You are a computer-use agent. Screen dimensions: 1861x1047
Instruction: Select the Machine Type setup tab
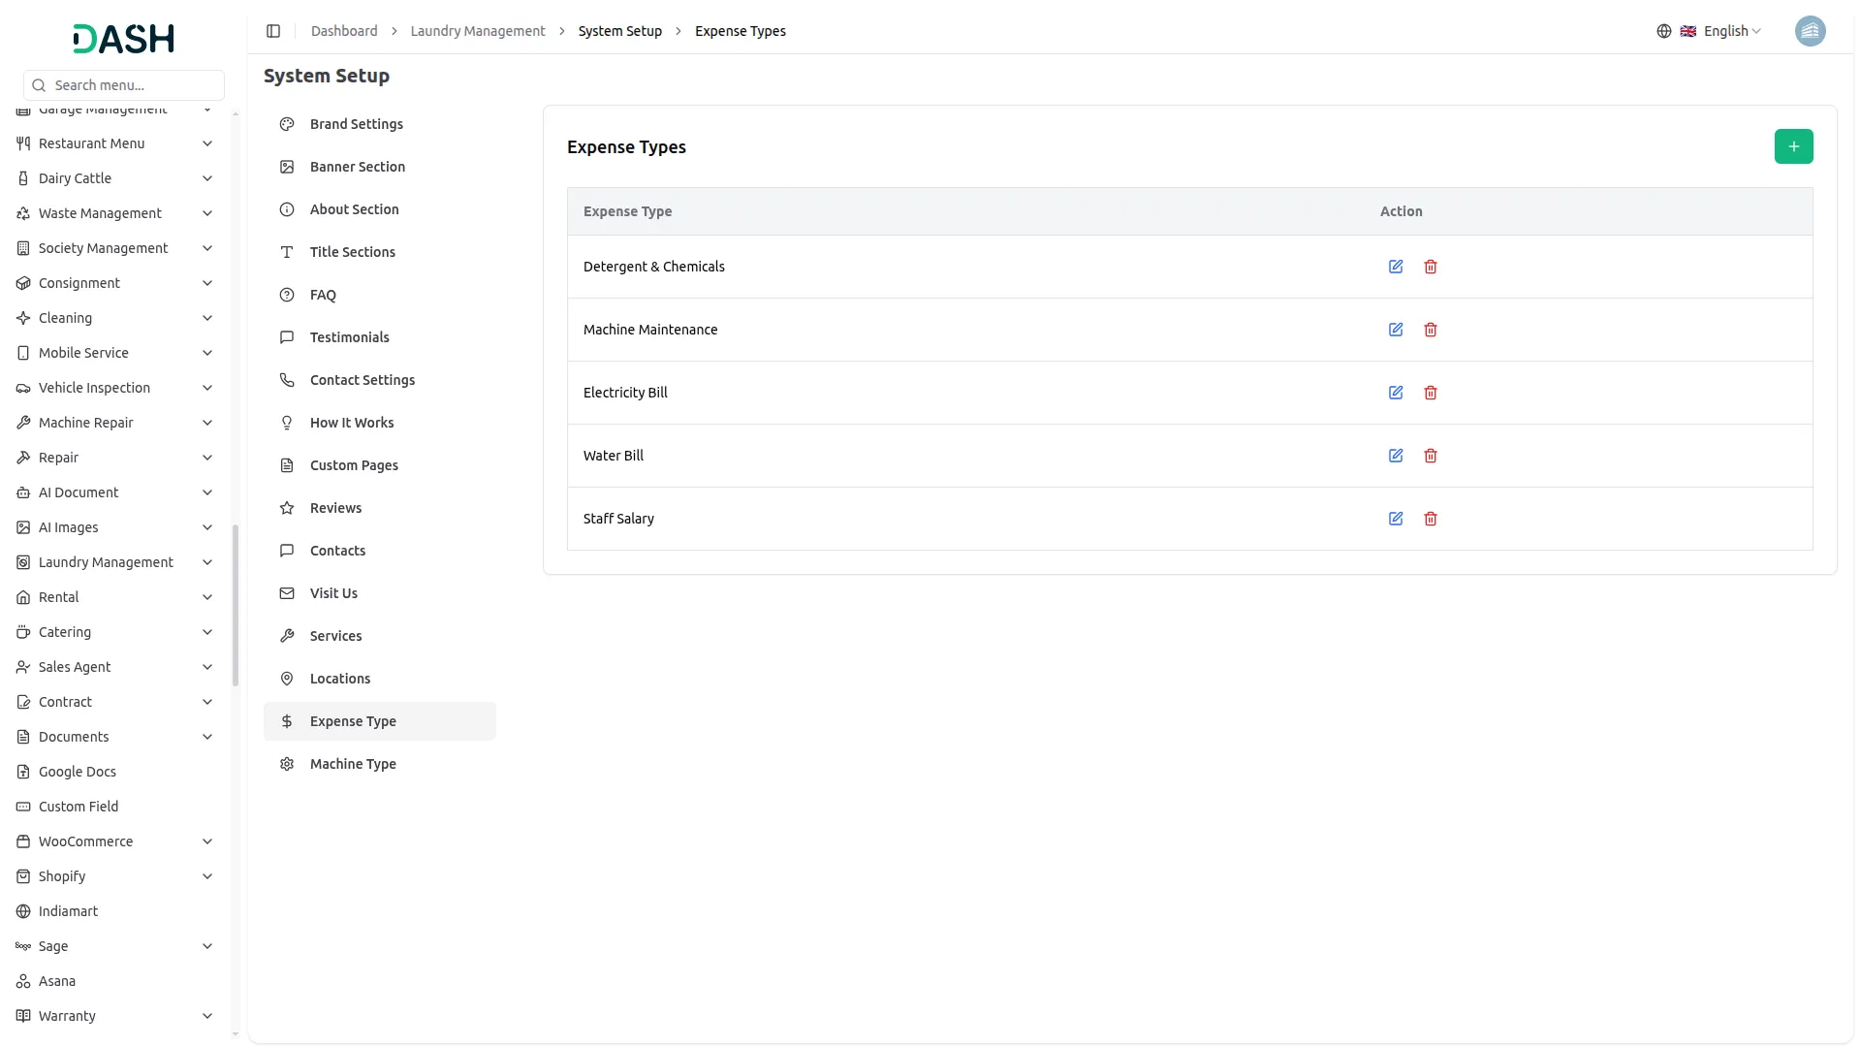(380, 764)
